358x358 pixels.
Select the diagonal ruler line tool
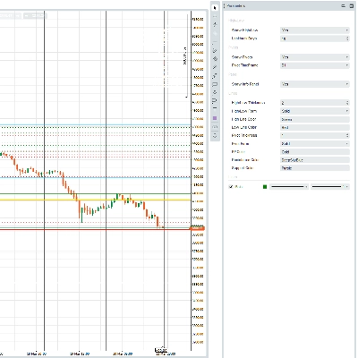[x=215, y=67]
